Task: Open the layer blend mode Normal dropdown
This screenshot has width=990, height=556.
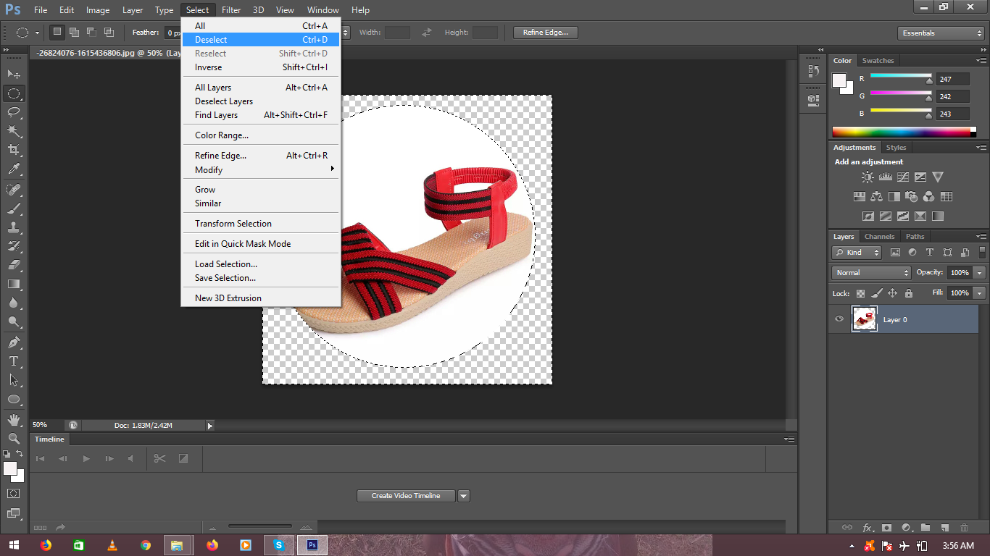Action: [x=871, y=273]
